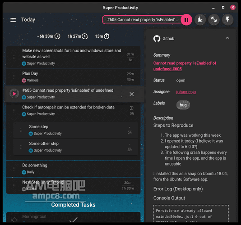Open the three-dot menu on task #605

[x=121, y=94]
